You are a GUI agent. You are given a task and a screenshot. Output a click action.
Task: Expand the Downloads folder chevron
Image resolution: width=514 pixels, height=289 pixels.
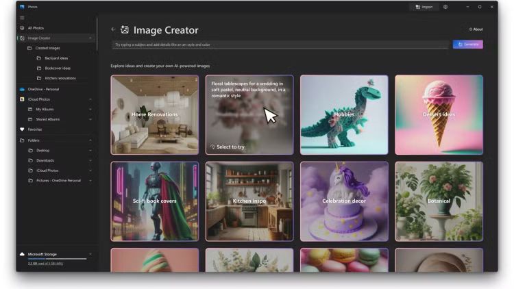(x=90, y=160)
